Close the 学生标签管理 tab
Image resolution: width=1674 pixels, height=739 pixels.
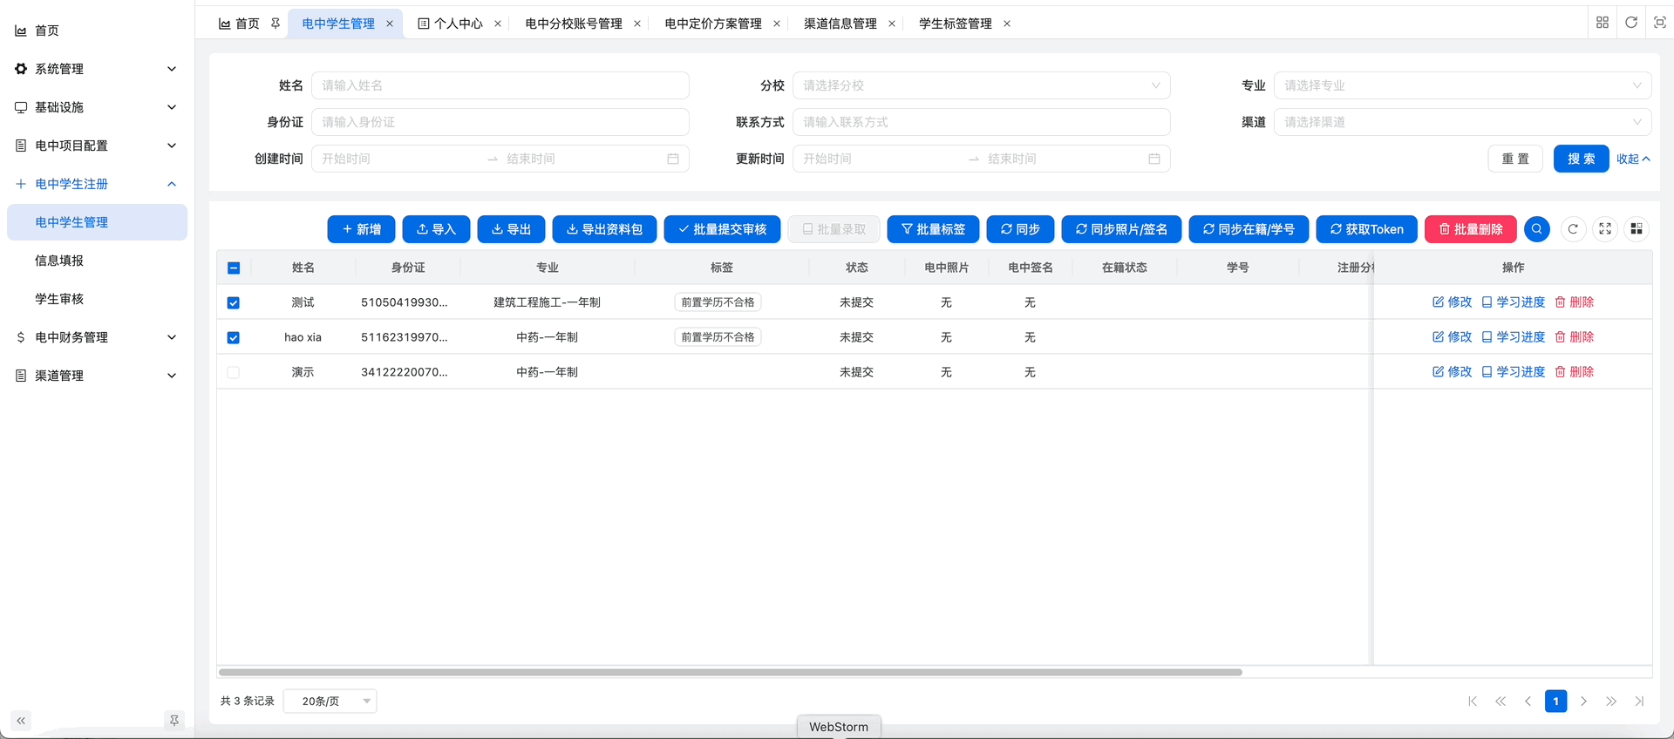[1007, 24]
